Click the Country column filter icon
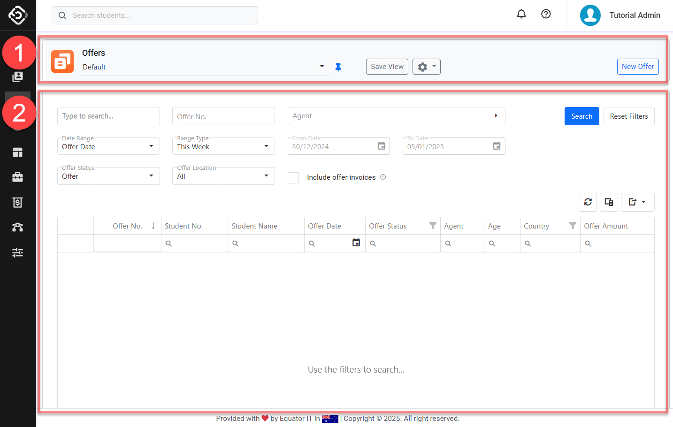Viewport: 673px width, 427px height. pyautogui.click(x=572, y=226)
